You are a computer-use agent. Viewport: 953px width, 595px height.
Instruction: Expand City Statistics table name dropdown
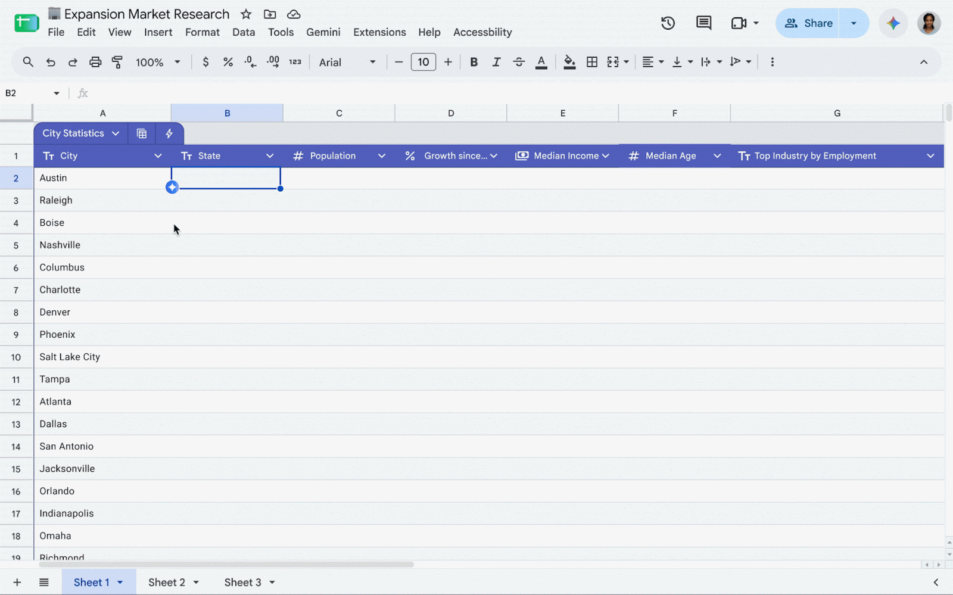pos(116,133)
